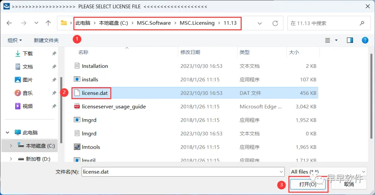
Task: Select 本地磁盘 (C:) in navigation tree
Action: [x=40, y=146]
